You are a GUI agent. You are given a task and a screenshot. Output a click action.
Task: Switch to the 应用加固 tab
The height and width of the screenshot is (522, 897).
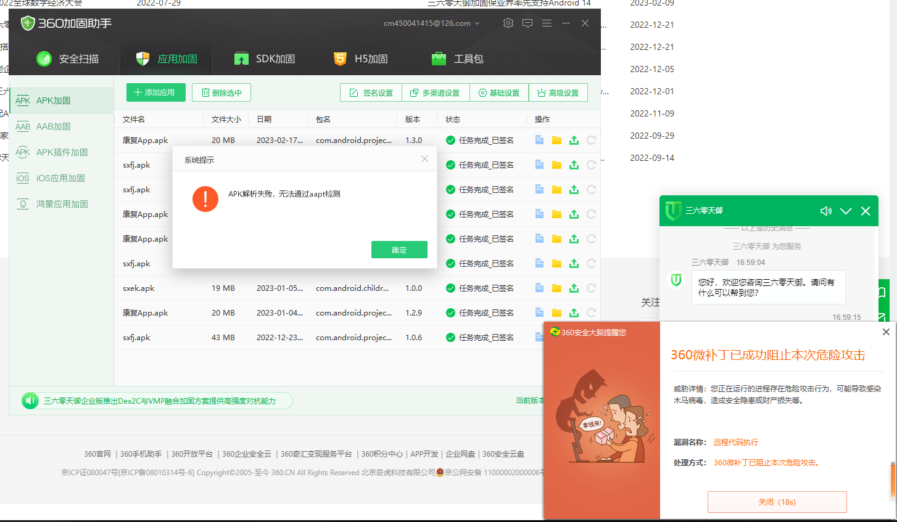[167, 59]
